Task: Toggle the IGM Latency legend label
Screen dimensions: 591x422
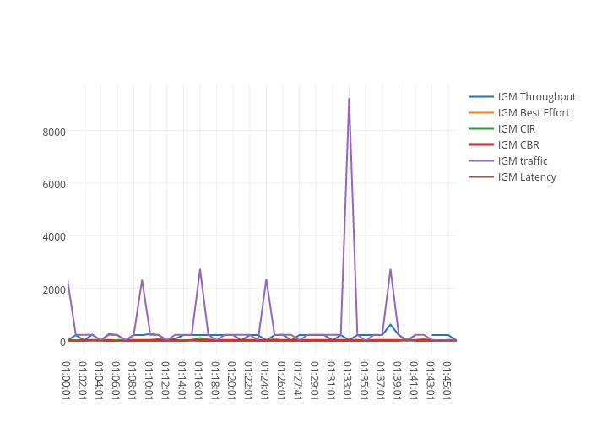Action: point(527,177)
